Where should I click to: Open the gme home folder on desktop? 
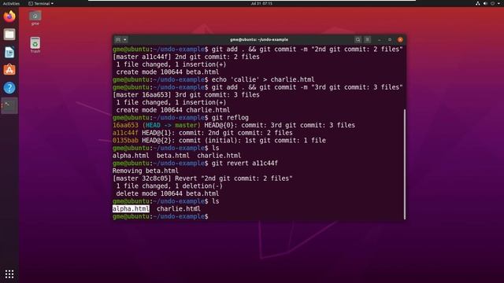pos(35,17)
